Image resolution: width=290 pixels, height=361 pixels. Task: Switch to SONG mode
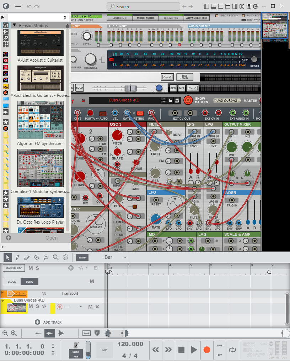pos(29,282)
